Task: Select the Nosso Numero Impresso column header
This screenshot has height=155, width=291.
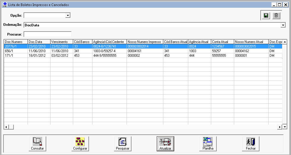Action: (x=145, y=42)
